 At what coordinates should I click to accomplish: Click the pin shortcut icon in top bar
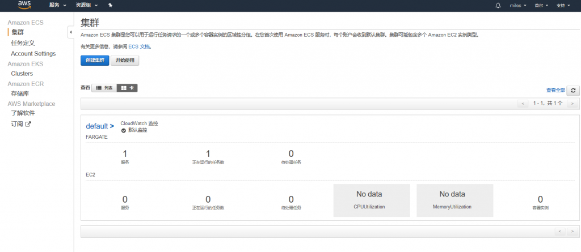110,5
